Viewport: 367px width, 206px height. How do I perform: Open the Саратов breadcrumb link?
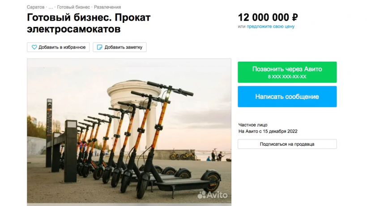point(35,7)
